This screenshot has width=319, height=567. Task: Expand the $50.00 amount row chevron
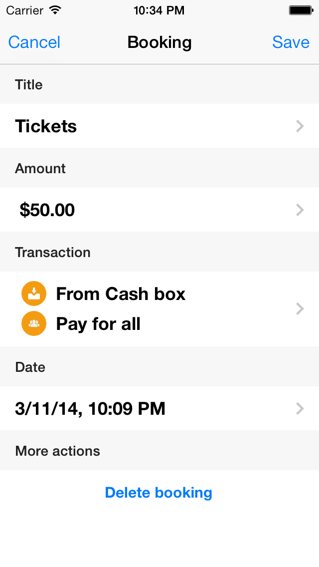tap(300, 210)
